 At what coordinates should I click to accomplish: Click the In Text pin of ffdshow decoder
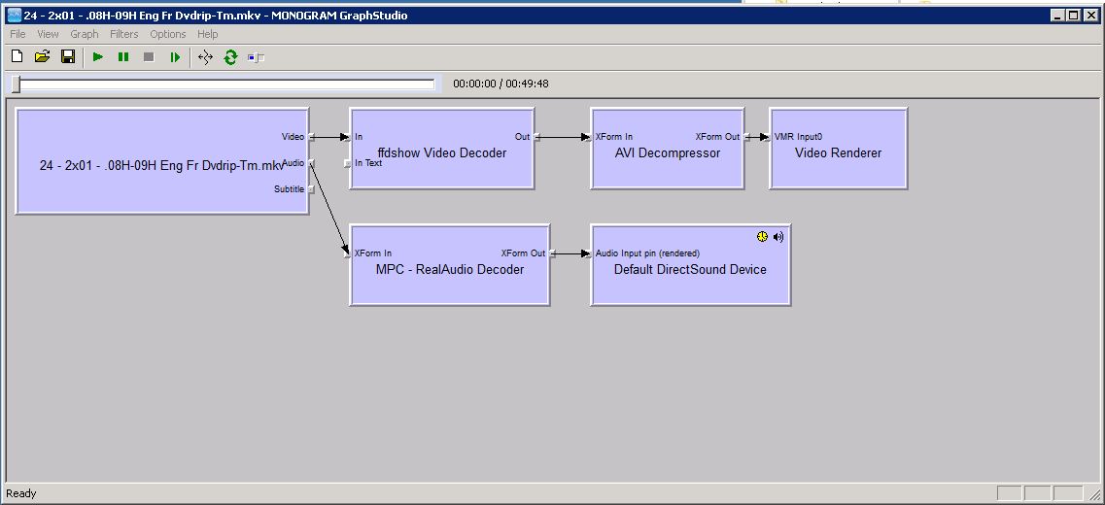(347, 163)
